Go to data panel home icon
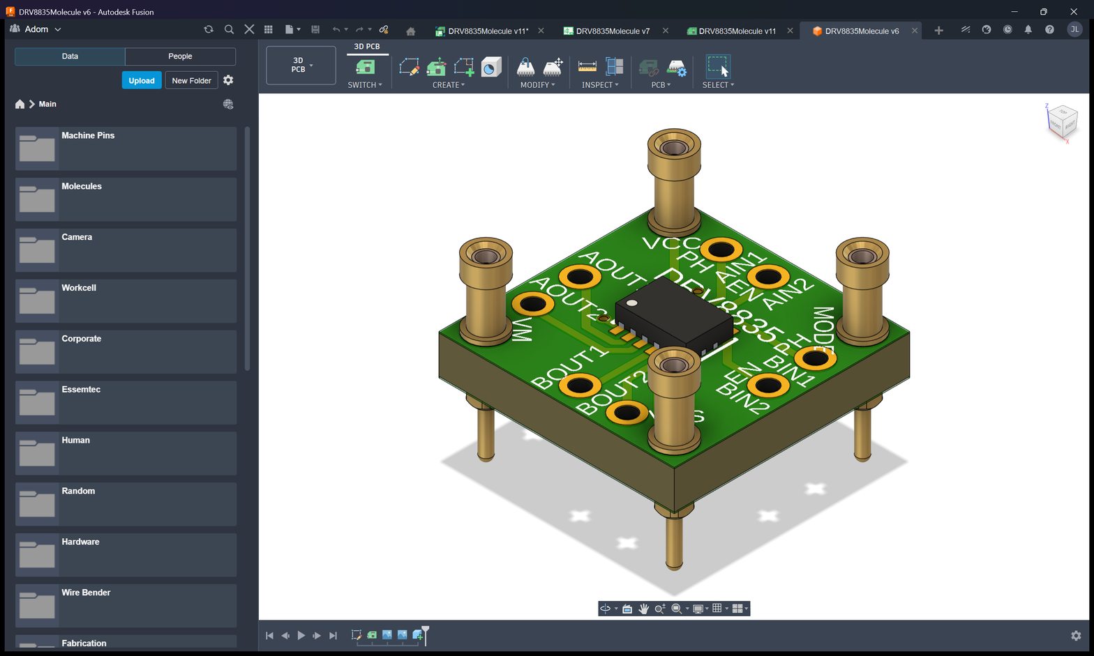 click(20, 104)
